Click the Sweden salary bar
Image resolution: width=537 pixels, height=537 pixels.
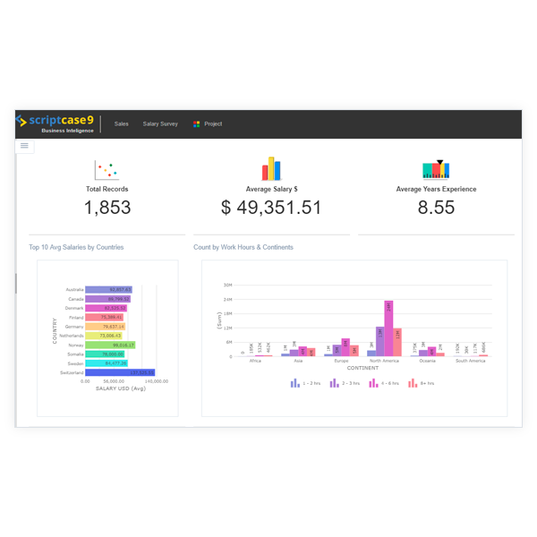[107, 363]
